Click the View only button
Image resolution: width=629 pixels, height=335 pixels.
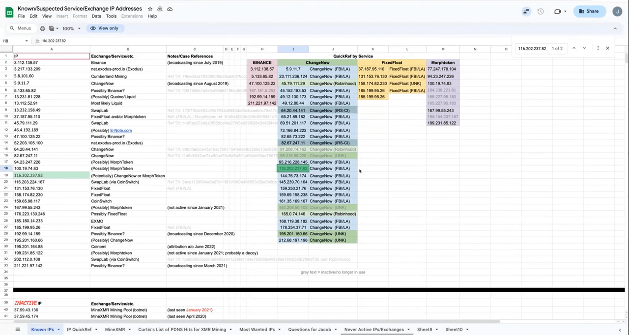click(104, 28)
